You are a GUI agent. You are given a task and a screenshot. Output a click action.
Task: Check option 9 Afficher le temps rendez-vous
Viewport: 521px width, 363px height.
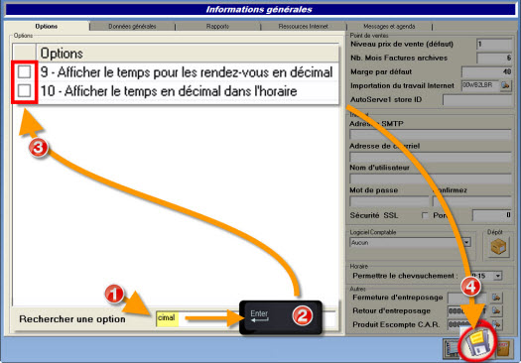pyautogui.click(x=24, y=71)
